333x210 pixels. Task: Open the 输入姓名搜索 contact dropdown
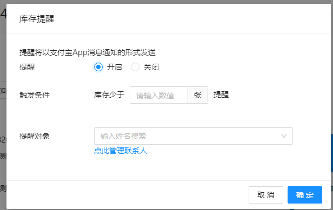coord(194,136)
